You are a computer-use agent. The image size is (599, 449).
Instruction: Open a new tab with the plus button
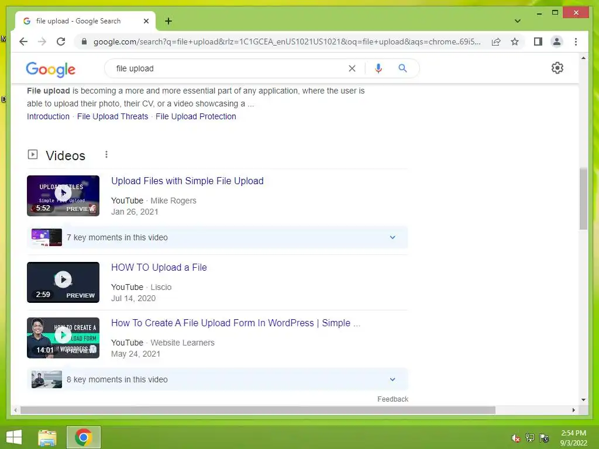tap(168, 21)
